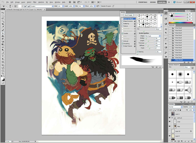Select the Lasso tool
Viewport: 196px width, 143px height.
click(x=3, y=18)
